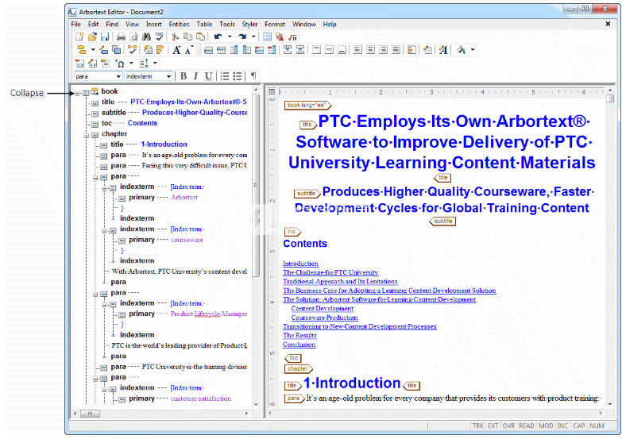
Task: Undo the last action with the undo arrow
Action: [x=218, y=37]
